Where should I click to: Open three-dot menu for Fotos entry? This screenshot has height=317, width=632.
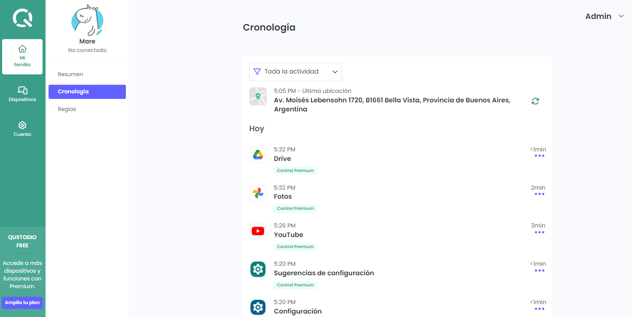point(539,194)
